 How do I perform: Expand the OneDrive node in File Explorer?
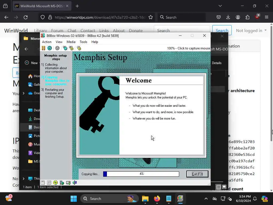pos(23,93)
